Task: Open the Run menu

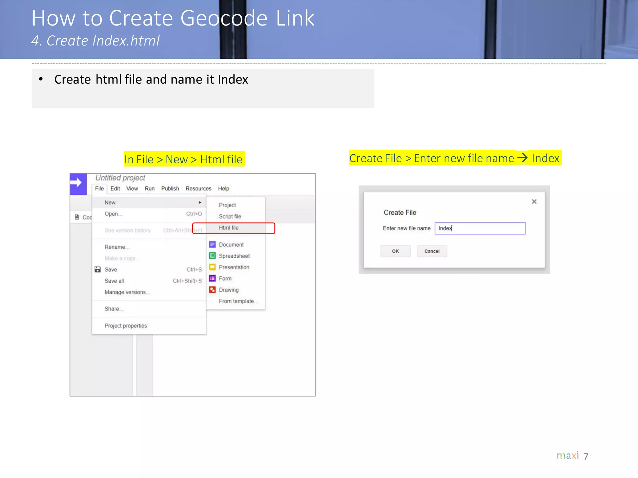Action: click(150, 189)
